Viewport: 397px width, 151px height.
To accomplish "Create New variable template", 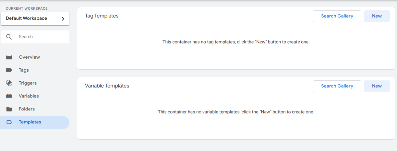I will point(377,86).
